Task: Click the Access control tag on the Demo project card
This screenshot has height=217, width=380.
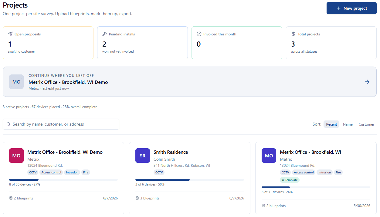Action: pyautogui.click(x=51, y=173)
